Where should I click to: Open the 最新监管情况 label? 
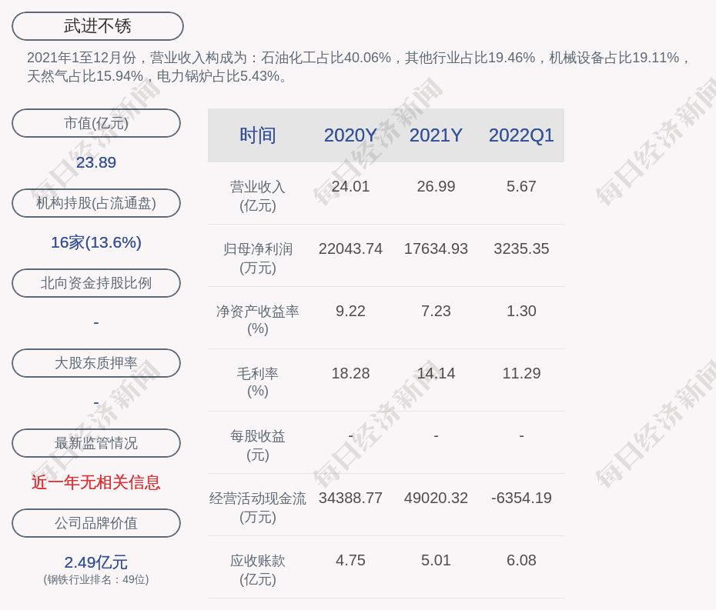[x=96, y=443]
